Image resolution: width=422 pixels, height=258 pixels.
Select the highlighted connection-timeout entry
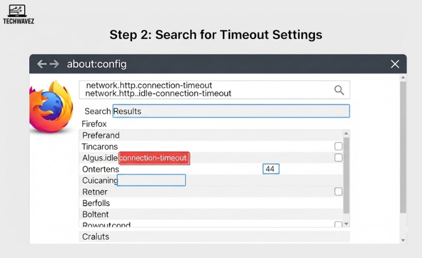pos(154,158)
